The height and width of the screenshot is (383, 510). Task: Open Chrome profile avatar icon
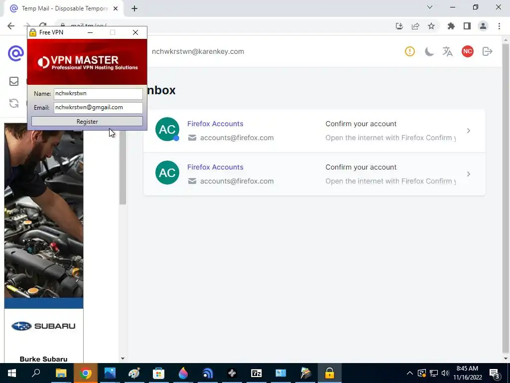[483, 26]
